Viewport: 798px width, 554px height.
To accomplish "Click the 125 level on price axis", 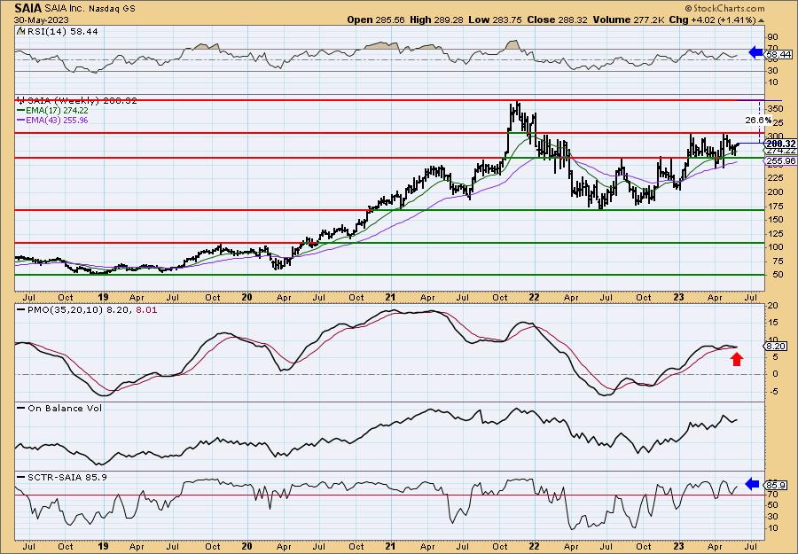I will pyautogui.click(x=776, y=233).
